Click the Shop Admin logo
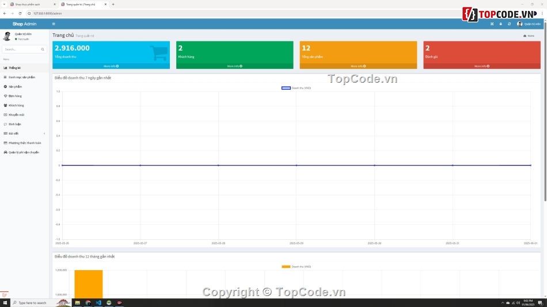Image resolution: width=547 pixels, height=307 pixels. (24, 24)
